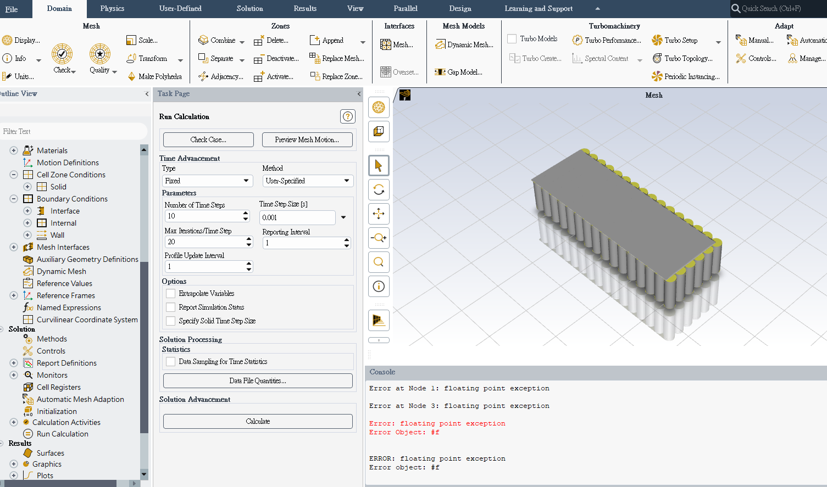This screenshot has height=487, width=827.
Task: Toggle Report Simulation Status checkbox
Action: point(171,307)
